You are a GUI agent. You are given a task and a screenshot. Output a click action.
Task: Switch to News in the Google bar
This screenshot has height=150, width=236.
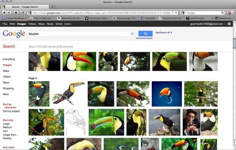coord(50,24)
